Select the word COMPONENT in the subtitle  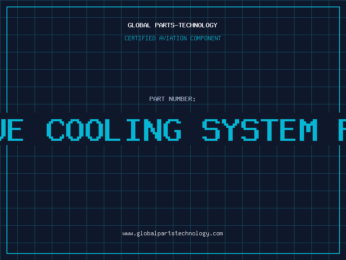click(206, 38)
